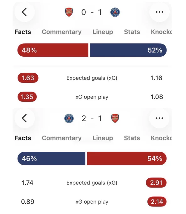186x214 pixels.
Task: Open more options for the 2-1 match
Action: (159, 118)
